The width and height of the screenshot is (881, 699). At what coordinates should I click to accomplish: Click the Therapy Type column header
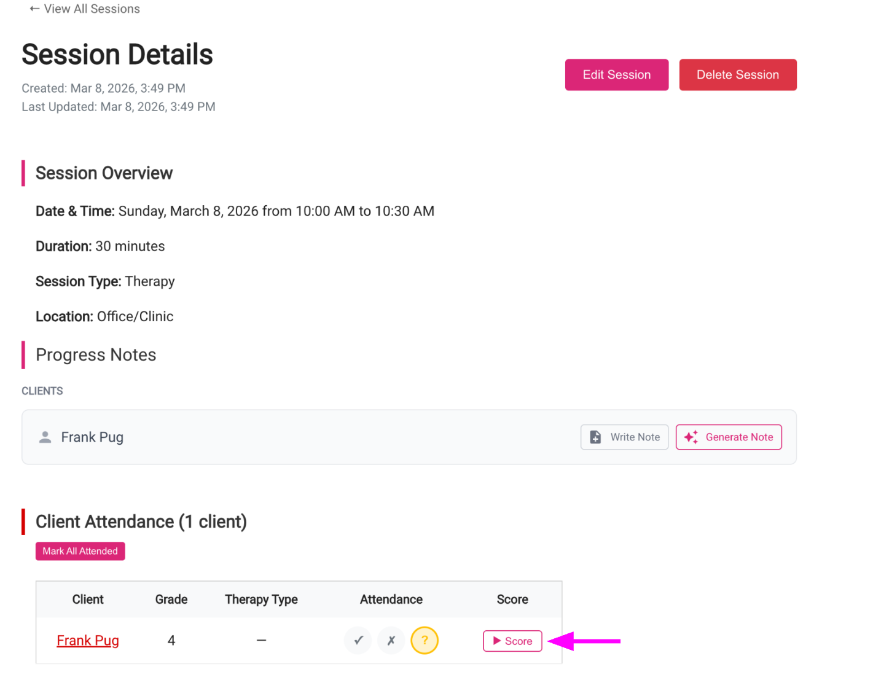tap(261, 599)
